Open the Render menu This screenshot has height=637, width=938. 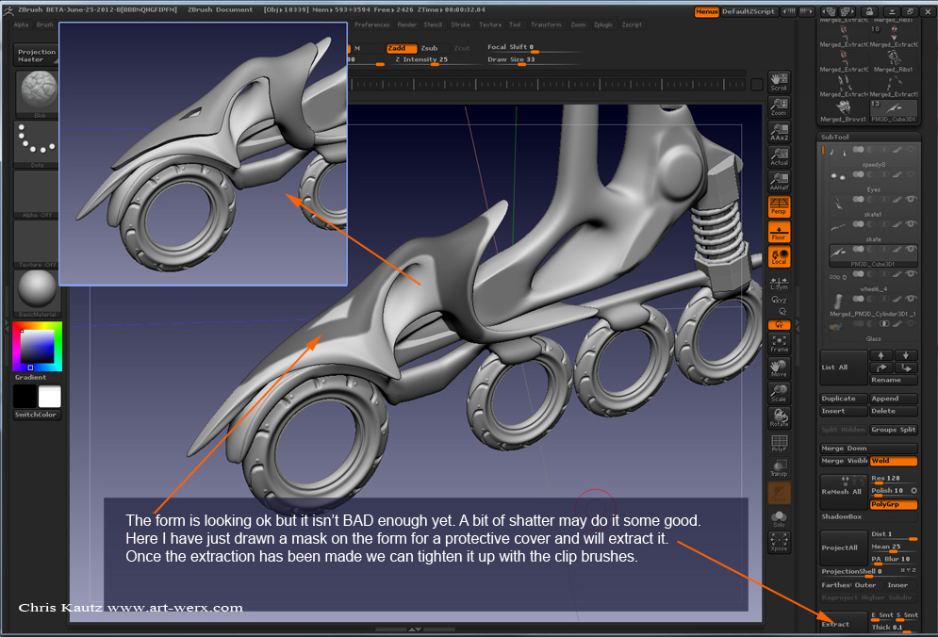(x=407, y=25)
